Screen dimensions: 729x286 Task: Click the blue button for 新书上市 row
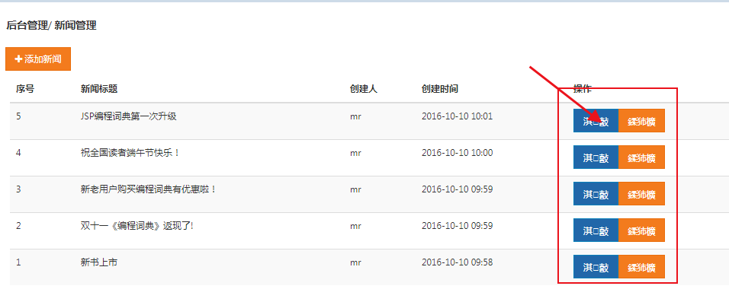tap(596, 266)
